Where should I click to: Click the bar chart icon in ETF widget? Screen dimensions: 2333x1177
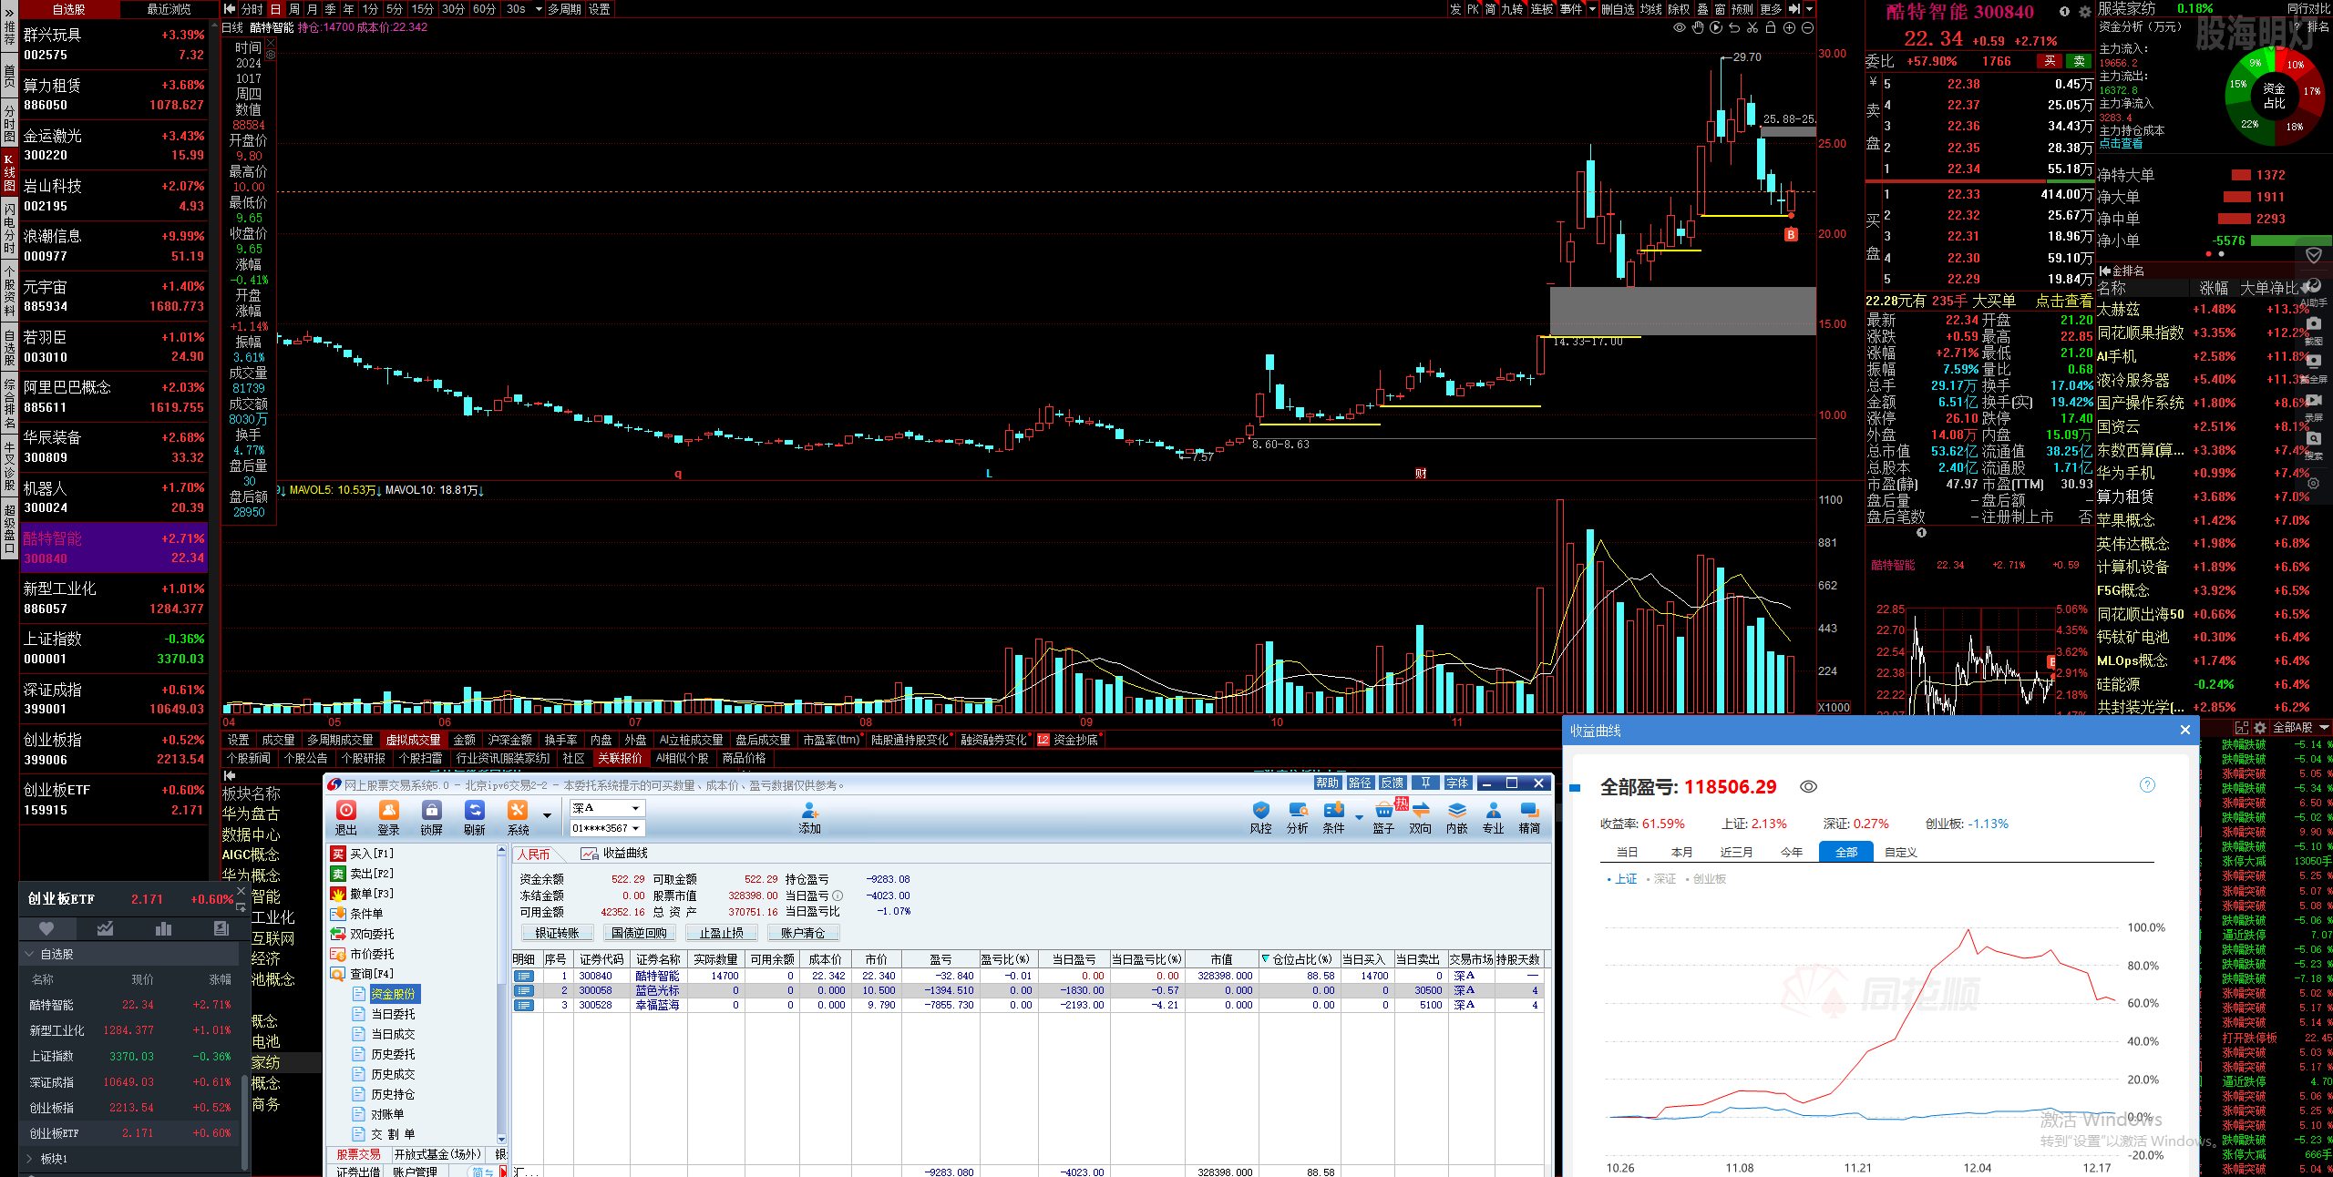[x=163, y=928]
